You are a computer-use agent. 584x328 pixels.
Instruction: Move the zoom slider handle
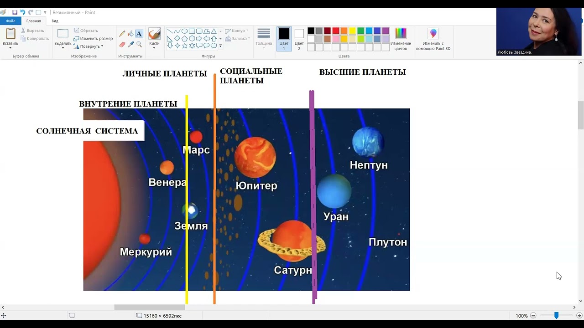click(556, 315)
